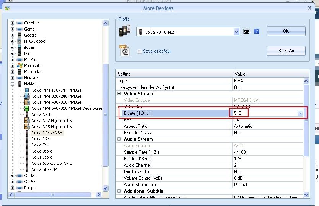The height and width of the screenshot is (206, 319).
Task: Select Nokia Ex in device tree
Action: pyautogui.click(x=39, y=145)
